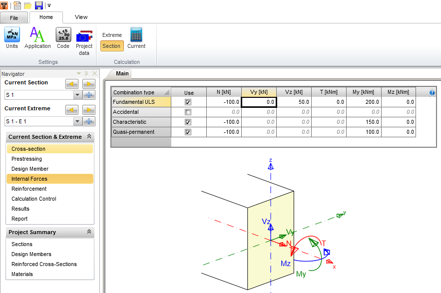The image size is (441, 293).
Task: Enable Use checkbox for Accidental
Action: [188, 112]
